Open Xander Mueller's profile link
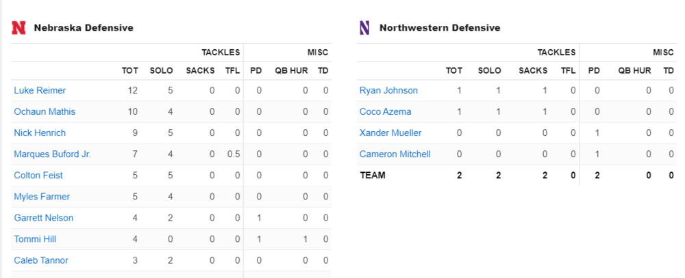 pos(390,133)
